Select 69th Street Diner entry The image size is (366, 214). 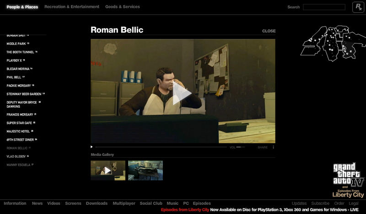pos(22,140)
